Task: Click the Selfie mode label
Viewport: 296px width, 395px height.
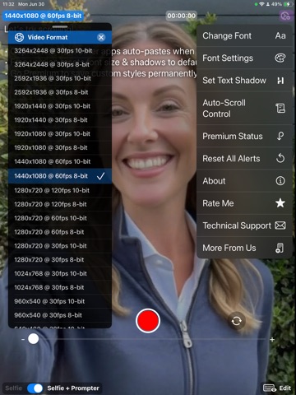Action: click(14, 388)
